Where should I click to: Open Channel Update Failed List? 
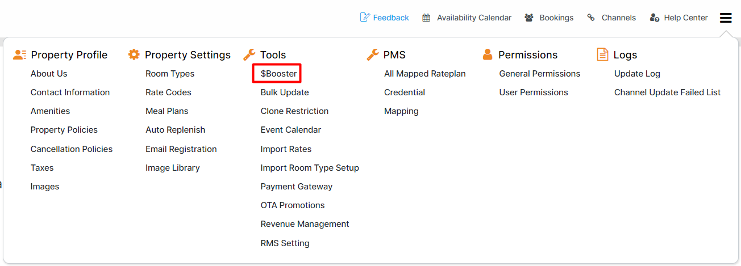tap(667, 92)
